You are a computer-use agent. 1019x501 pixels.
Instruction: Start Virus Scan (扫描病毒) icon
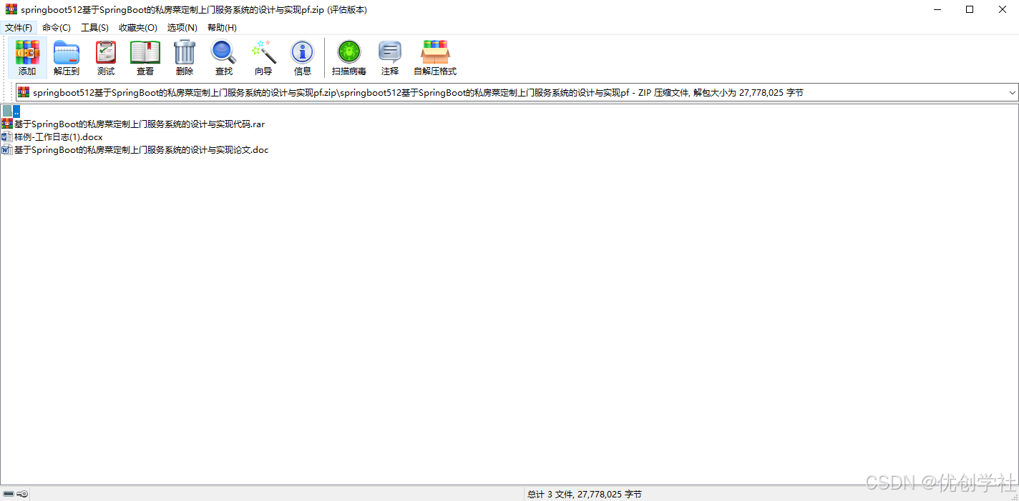pyautogui.click(x=349, y=52)
